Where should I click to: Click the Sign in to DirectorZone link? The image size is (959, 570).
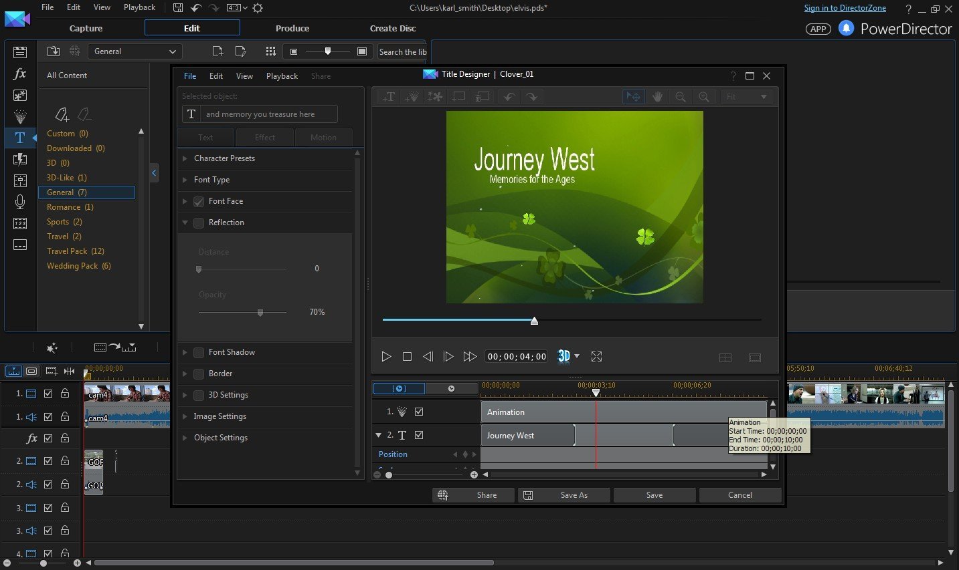(x=845, y=8)
